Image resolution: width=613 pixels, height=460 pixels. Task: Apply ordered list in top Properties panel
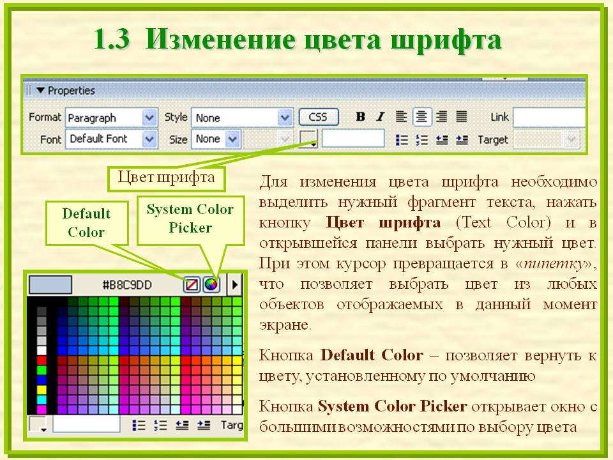pos(422,140)
